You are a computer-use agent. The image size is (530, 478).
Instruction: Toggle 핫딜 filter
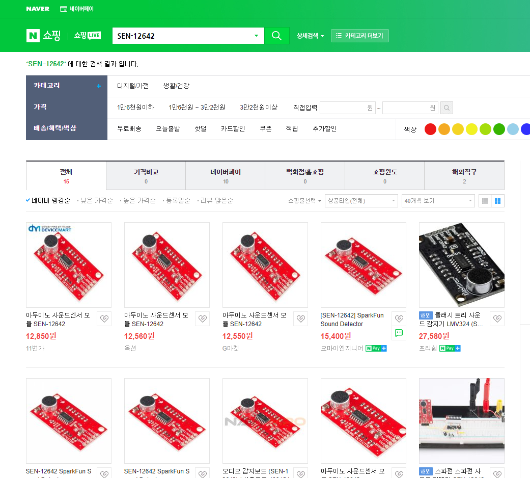click(201, 128)
